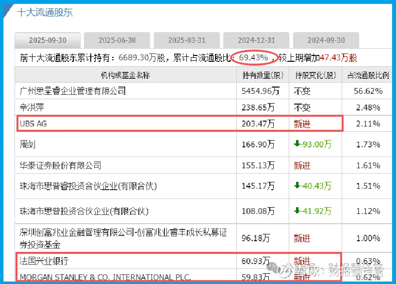Select 法国兴业银行 shareholder row
396x284 pixels.
coord(178,261)
